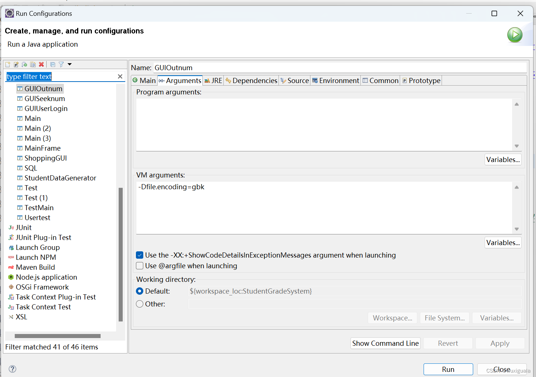Click Variables button under Program arguments

coord(503,159)
